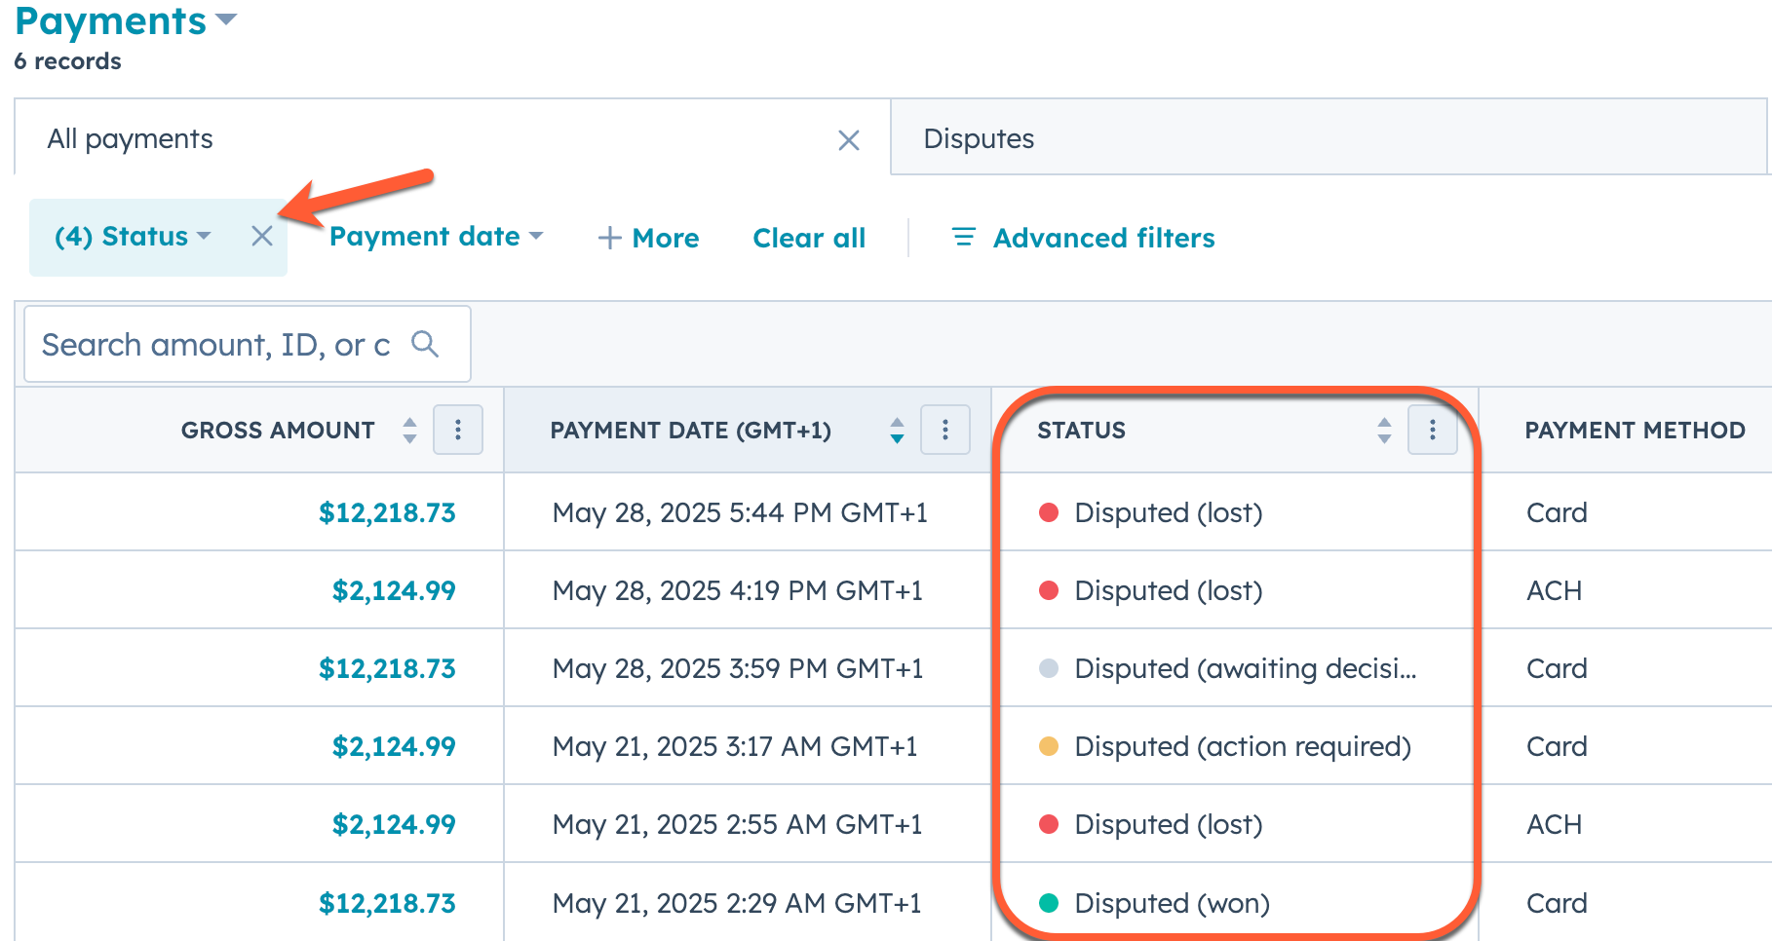
Task: Open the Status column options menu
Action: tap(1432, 430)
